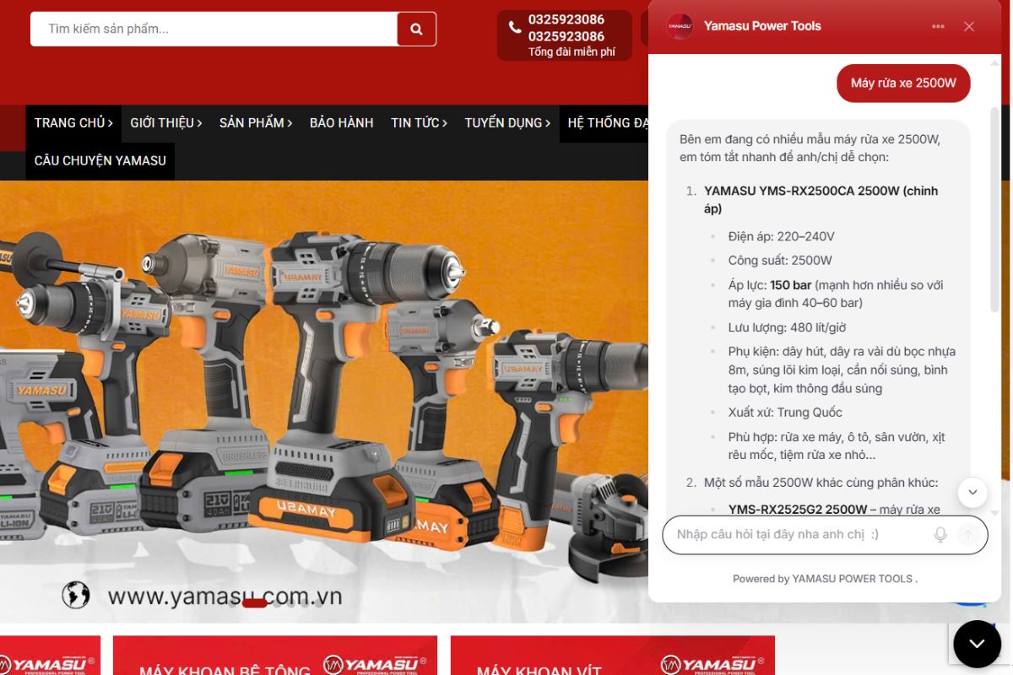Open chat options three-dots menu
This screenshot has height=675, width=1013.
938,26
